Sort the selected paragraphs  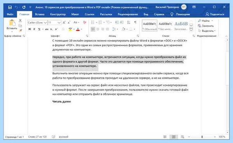129,22
